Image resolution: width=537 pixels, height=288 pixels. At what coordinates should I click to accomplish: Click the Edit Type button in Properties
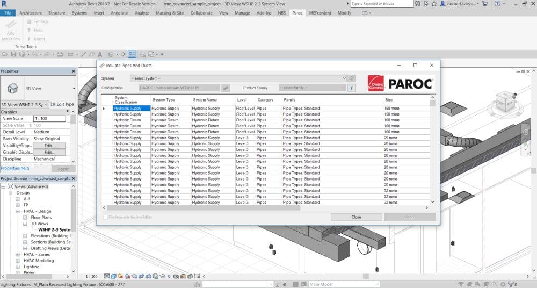tap(62, 104)
